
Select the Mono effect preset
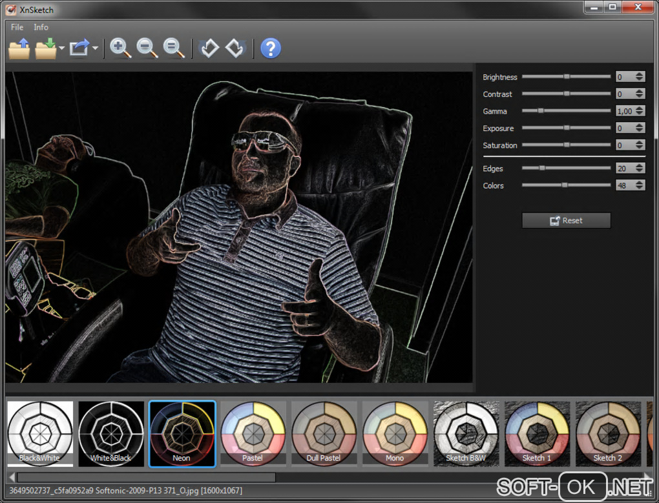click(x=395, y=434)
